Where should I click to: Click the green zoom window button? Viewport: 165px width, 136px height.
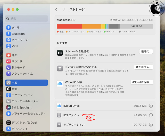click(x=17, y=10)
